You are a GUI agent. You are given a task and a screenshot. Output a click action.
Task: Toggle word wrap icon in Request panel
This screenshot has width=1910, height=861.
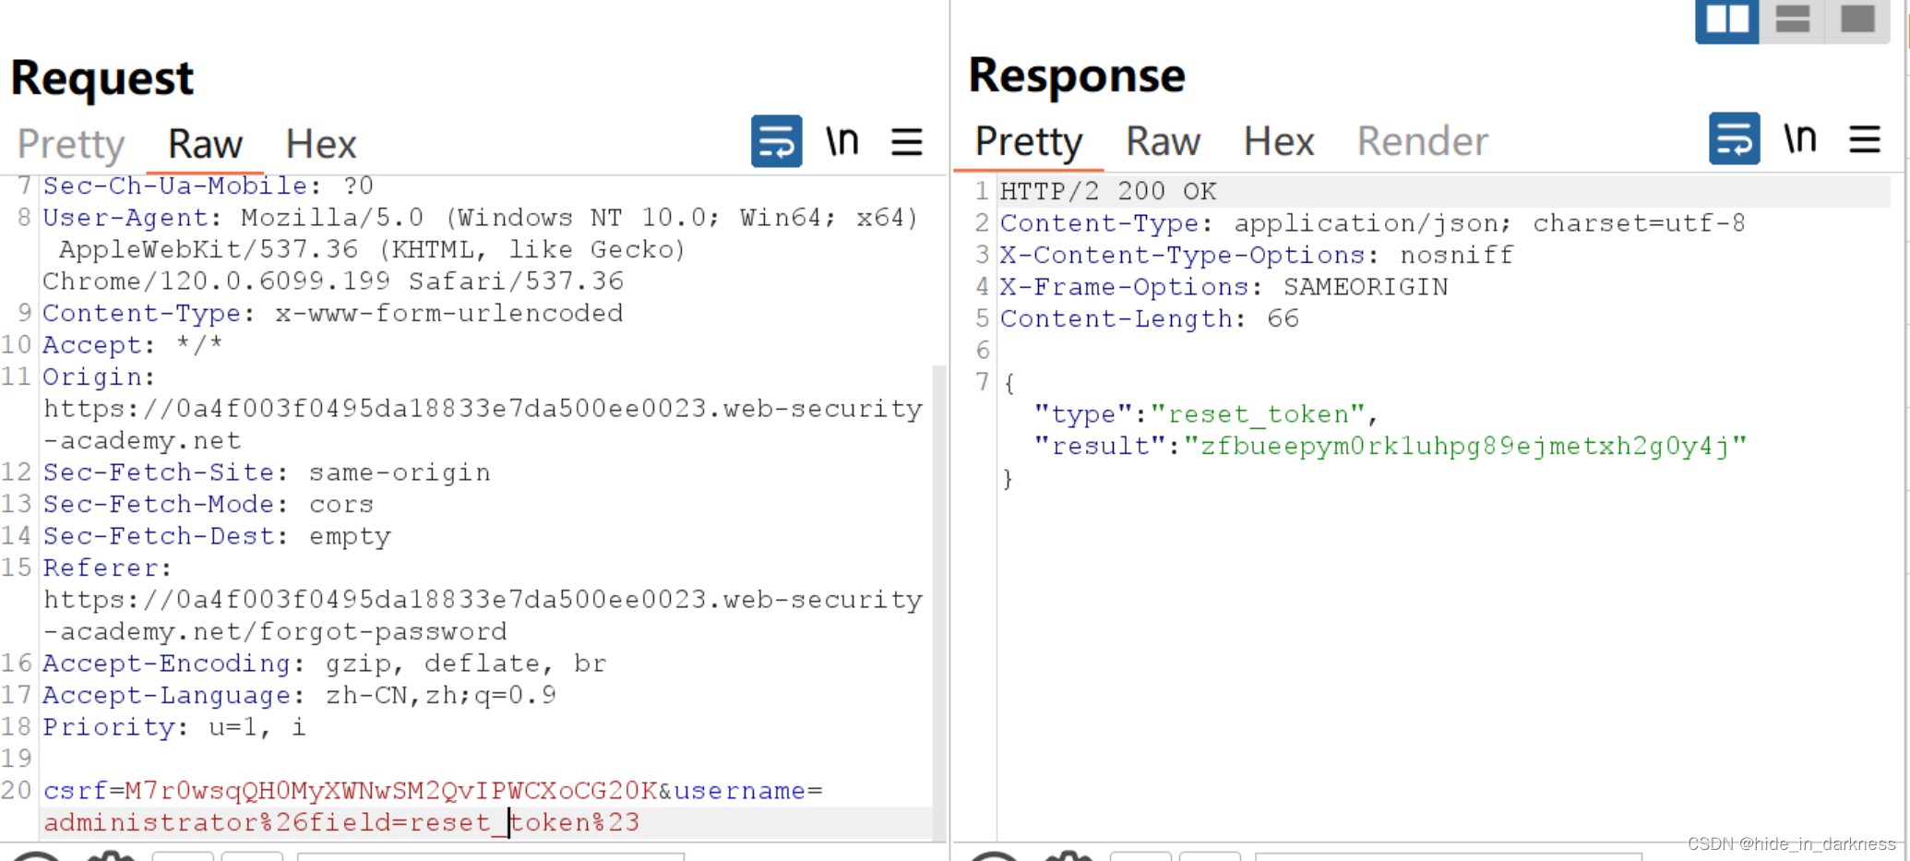pos(776,141)
